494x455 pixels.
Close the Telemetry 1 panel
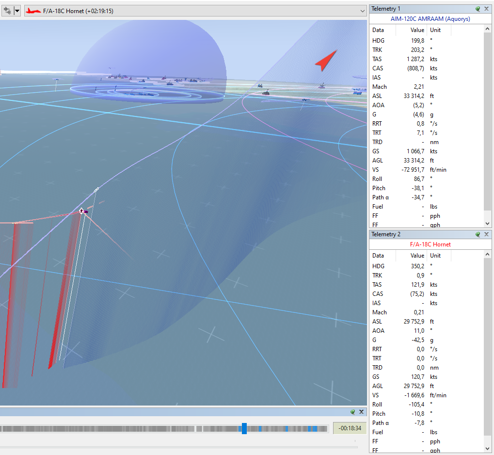click(486, 9)
